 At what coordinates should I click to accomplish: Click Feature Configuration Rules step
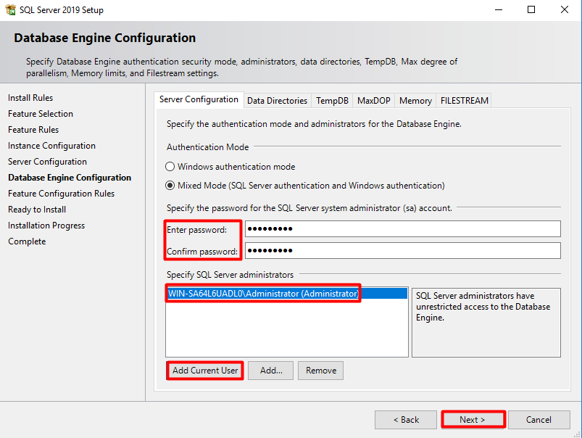click(61, 194)
